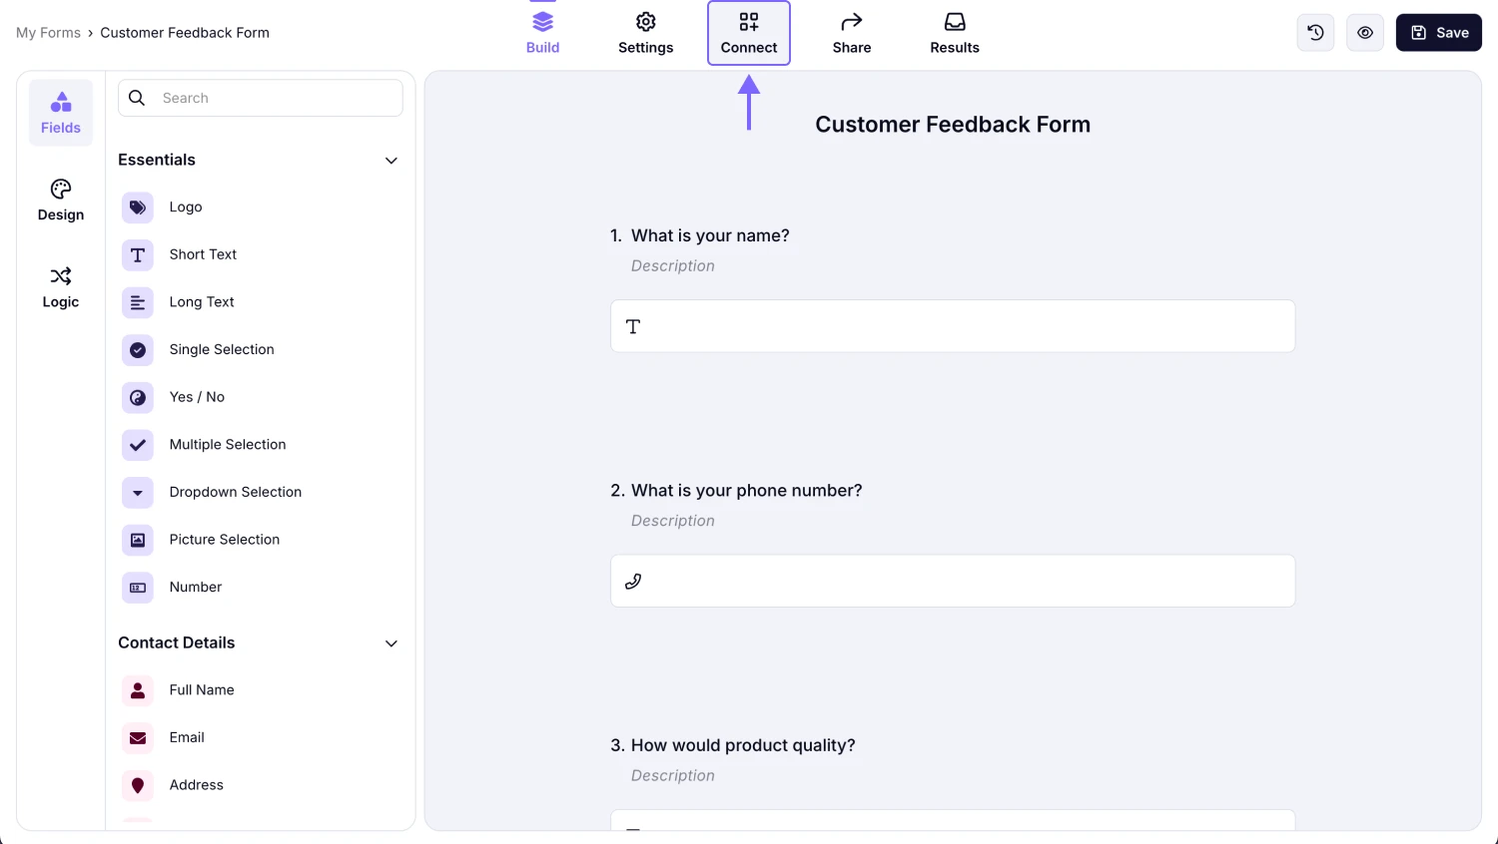Click the field search box
This screenshot has height=844, width=1498.
point(260,98)
